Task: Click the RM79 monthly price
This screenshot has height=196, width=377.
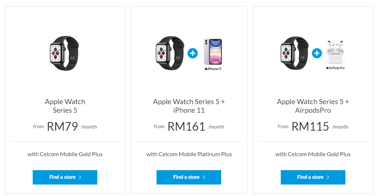Action: pyautogui.click(x=62, y=126)
